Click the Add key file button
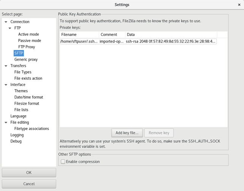 (127, 133)
